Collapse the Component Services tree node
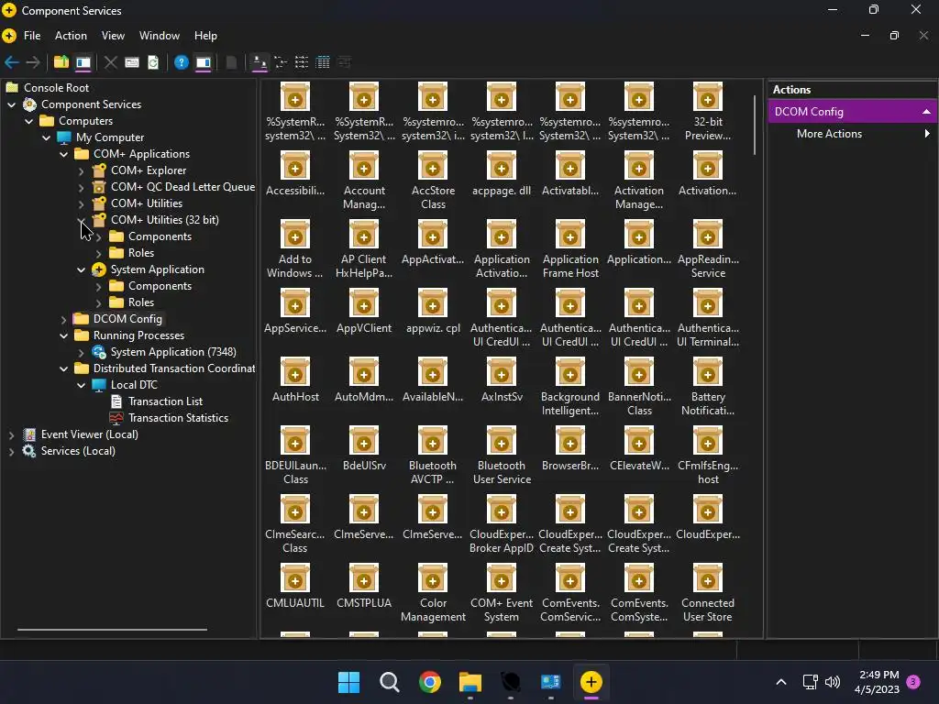 pos(11,104)
